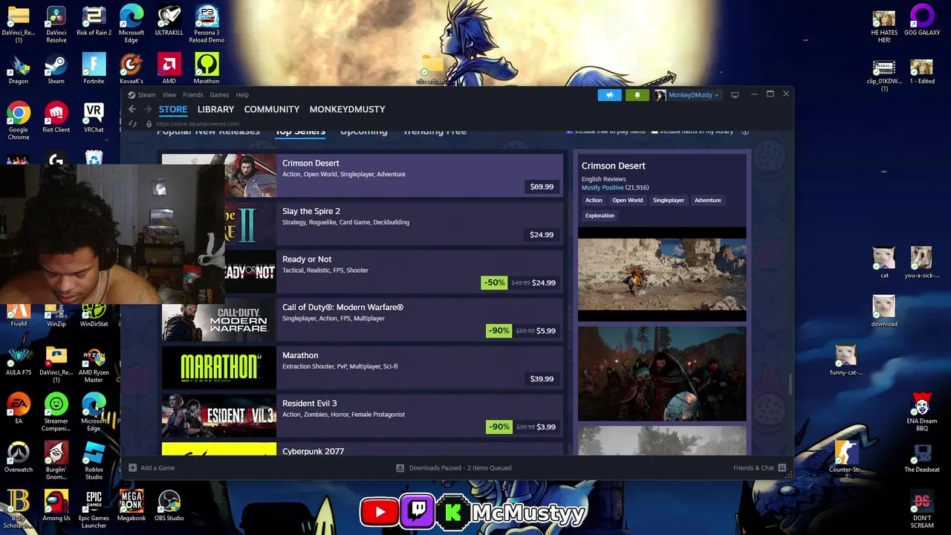Open DON'T SCREAM desktop icon

point(922,509)
